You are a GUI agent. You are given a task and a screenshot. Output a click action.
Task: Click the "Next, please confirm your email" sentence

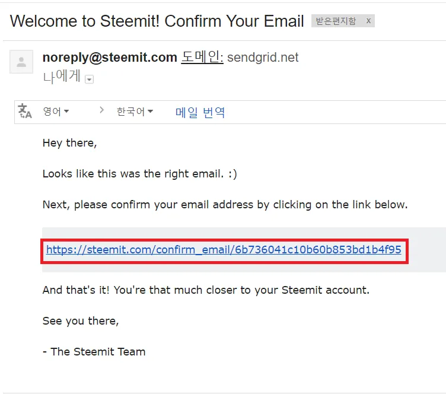coord(225,205)
